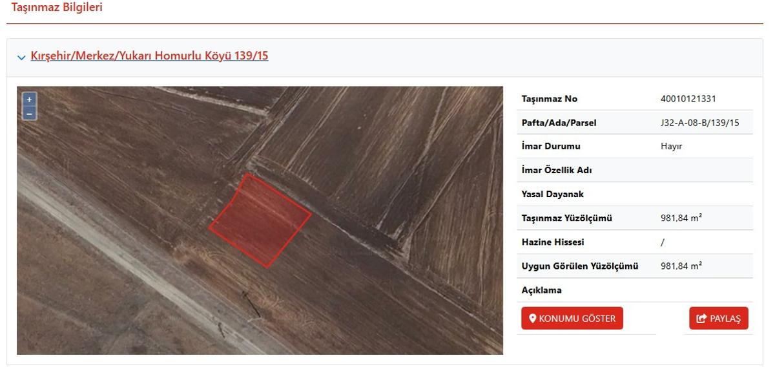Select the red highlighted parcel on map

(x=260, y=220)
